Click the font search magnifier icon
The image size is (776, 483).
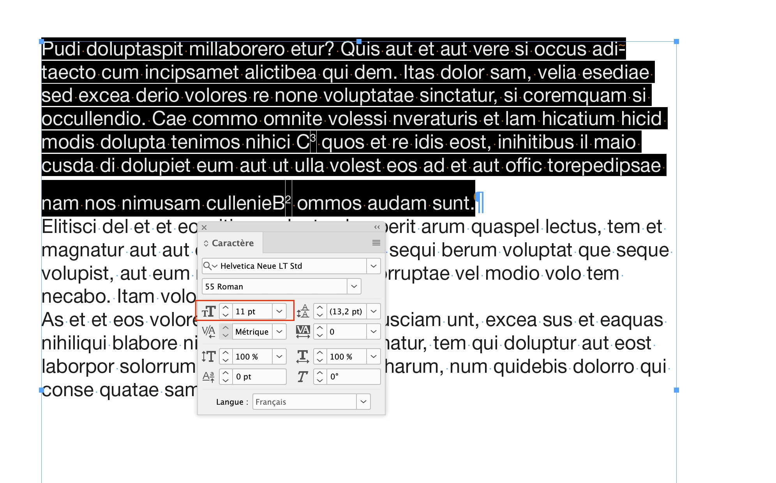(x=208, y=266)
